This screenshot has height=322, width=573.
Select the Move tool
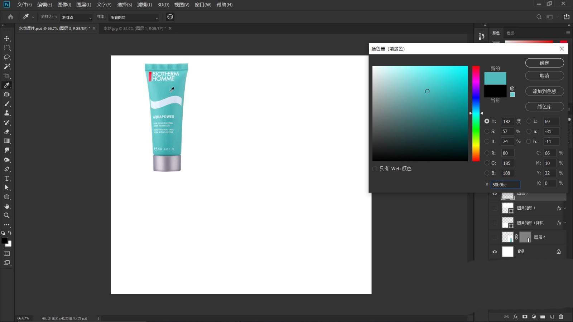tap(7, 38)
